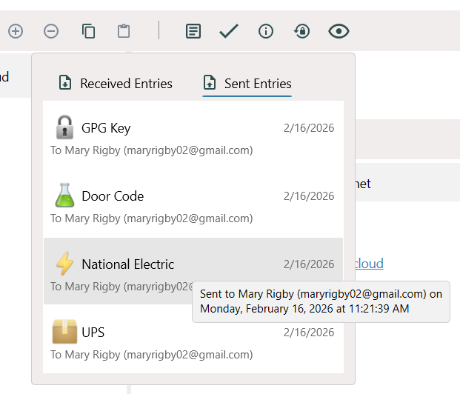This screenshot has height=394, width=460.
Task: Click the copy entry icon
Action: click(88, 31)
